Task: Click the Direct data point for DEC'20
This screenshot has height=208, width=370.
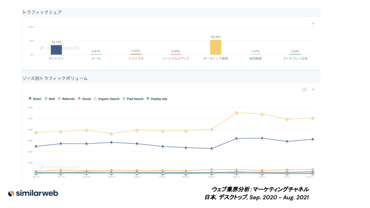Action: coord(111,143)
